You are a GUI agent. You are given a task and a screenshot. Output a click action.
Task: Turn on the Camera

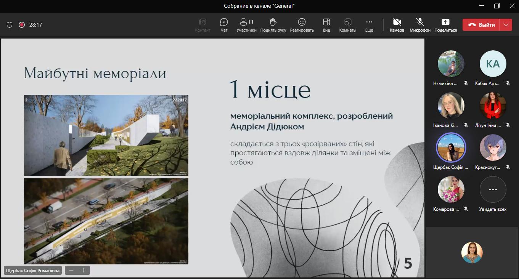click(397, 25)
